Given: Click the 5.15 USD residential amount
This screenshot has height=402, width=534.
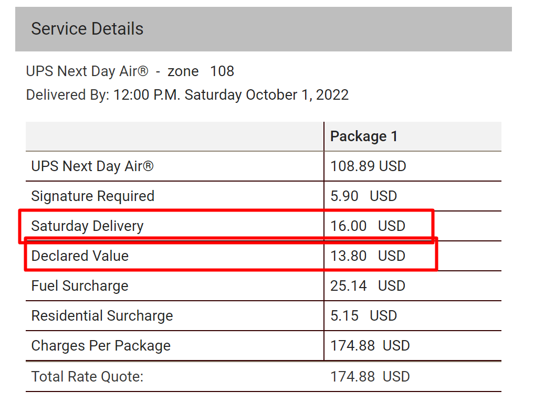Looking at the screenshot, I should click(x=364, y=316).
